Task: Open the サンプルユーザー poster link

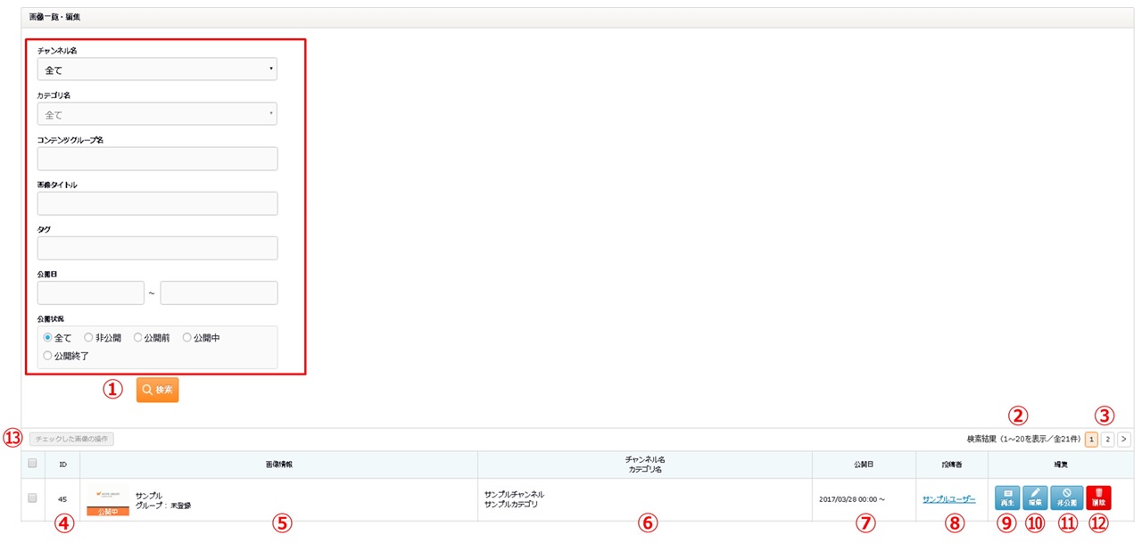Action: tap(948, 499)
